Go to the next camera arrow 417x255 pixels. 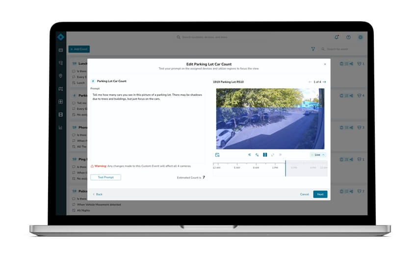[324, 82]
